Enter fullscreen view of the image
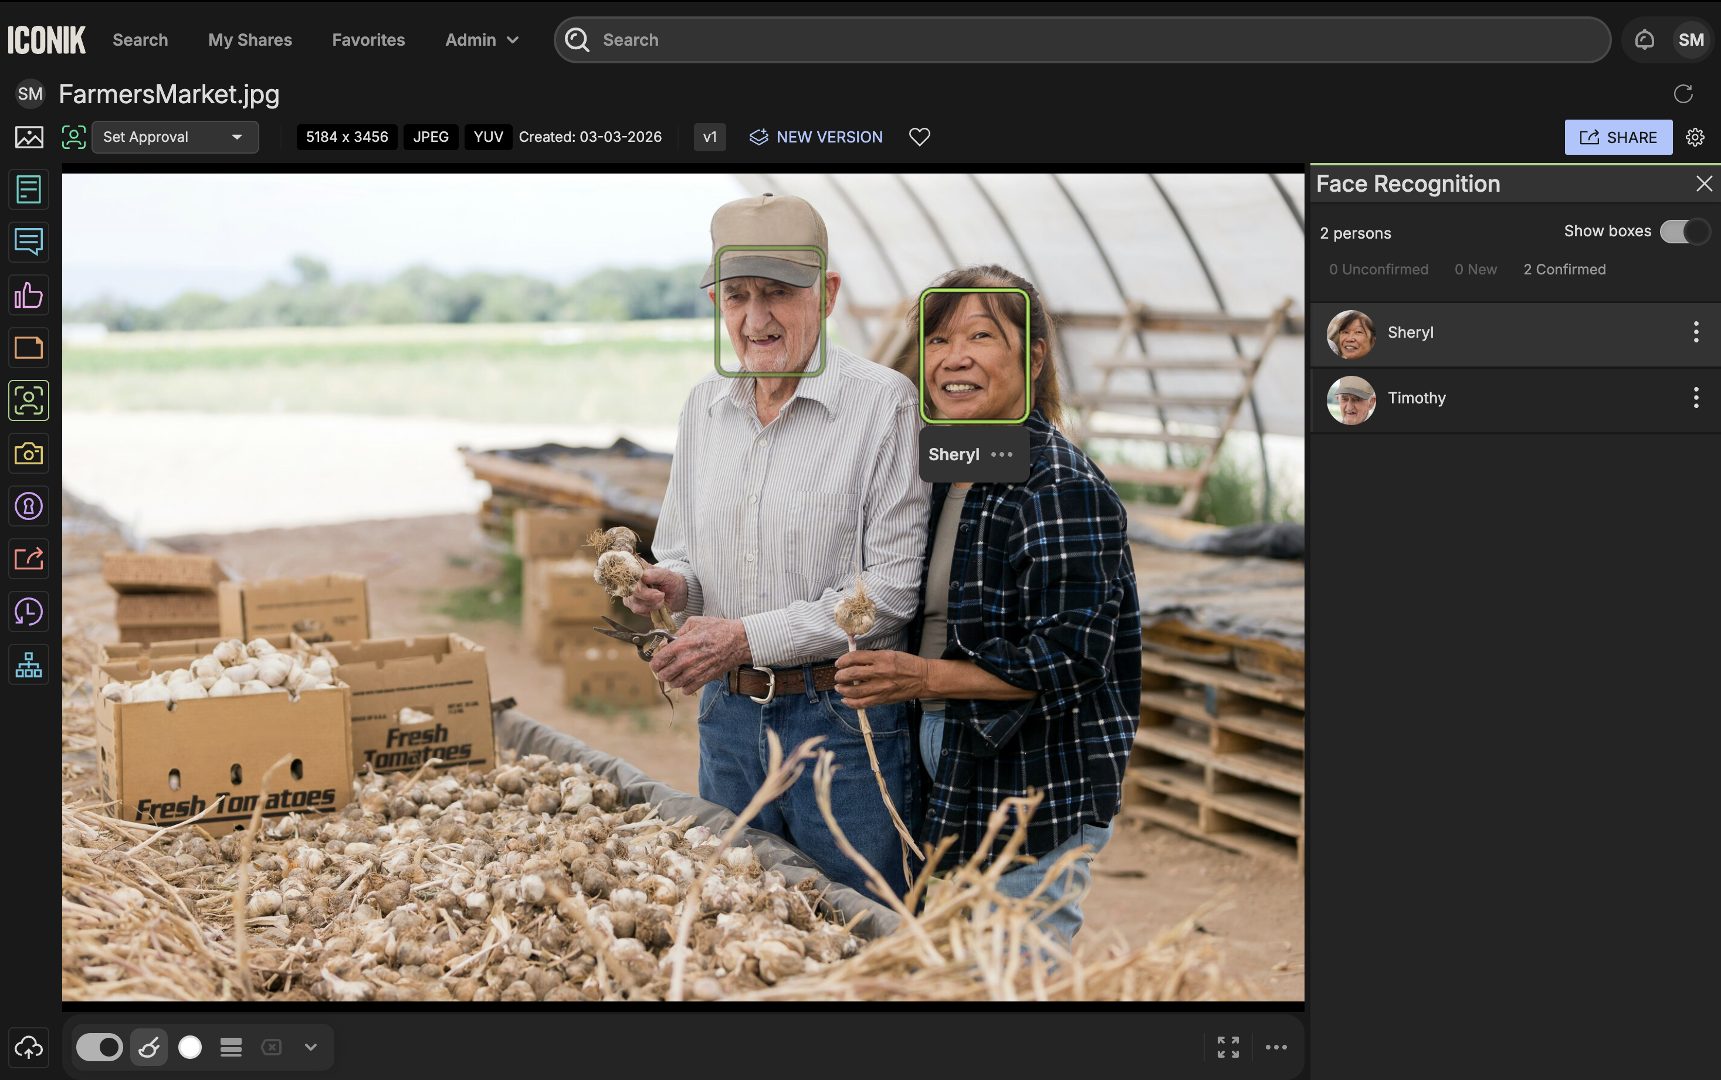 1227,1047
